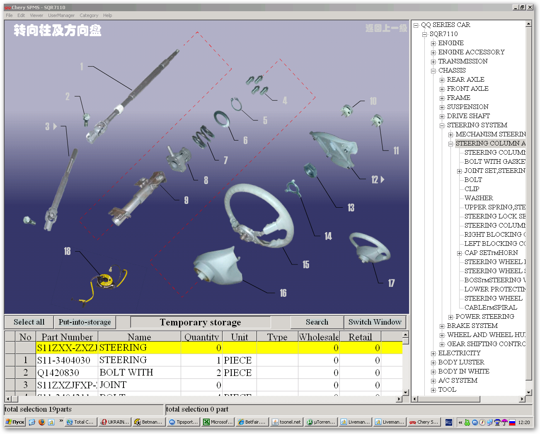Click the parts table vertical scrollbar down arrow
This screenshot has width=540, height=434.
point(406,392)
